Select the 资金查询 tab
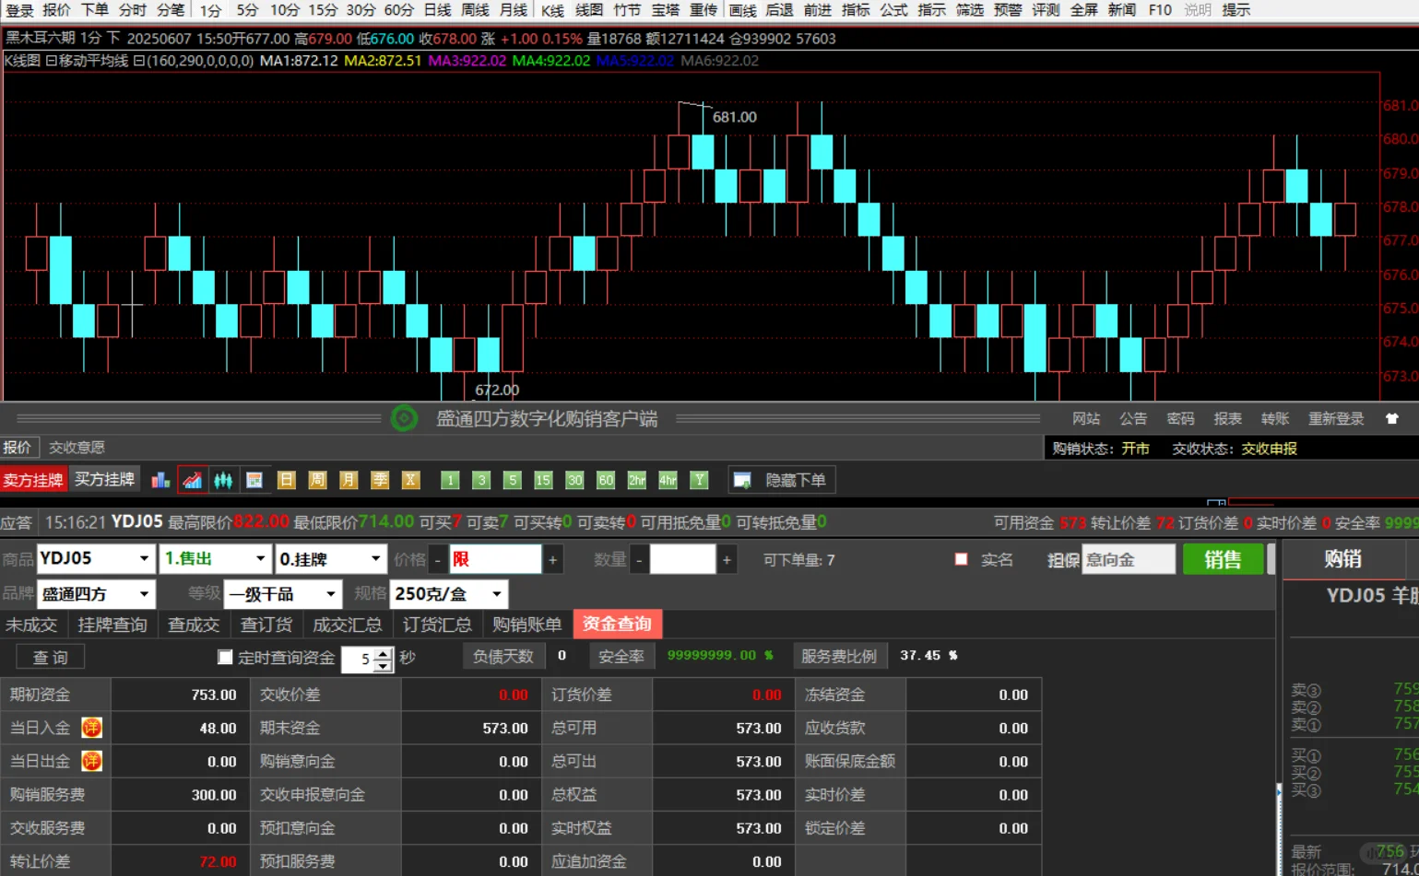The height and width of the screenshot is (876, 1419). pyautogui.click(x=617, y=625)
